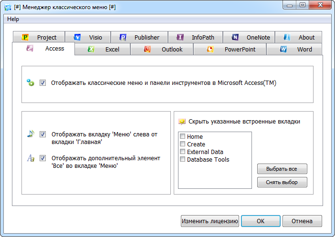
Task: Click the music note icon
Action: click(31, 134)
